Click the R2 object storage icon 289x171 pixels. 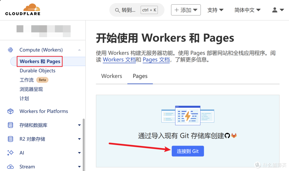click(10, 139)
